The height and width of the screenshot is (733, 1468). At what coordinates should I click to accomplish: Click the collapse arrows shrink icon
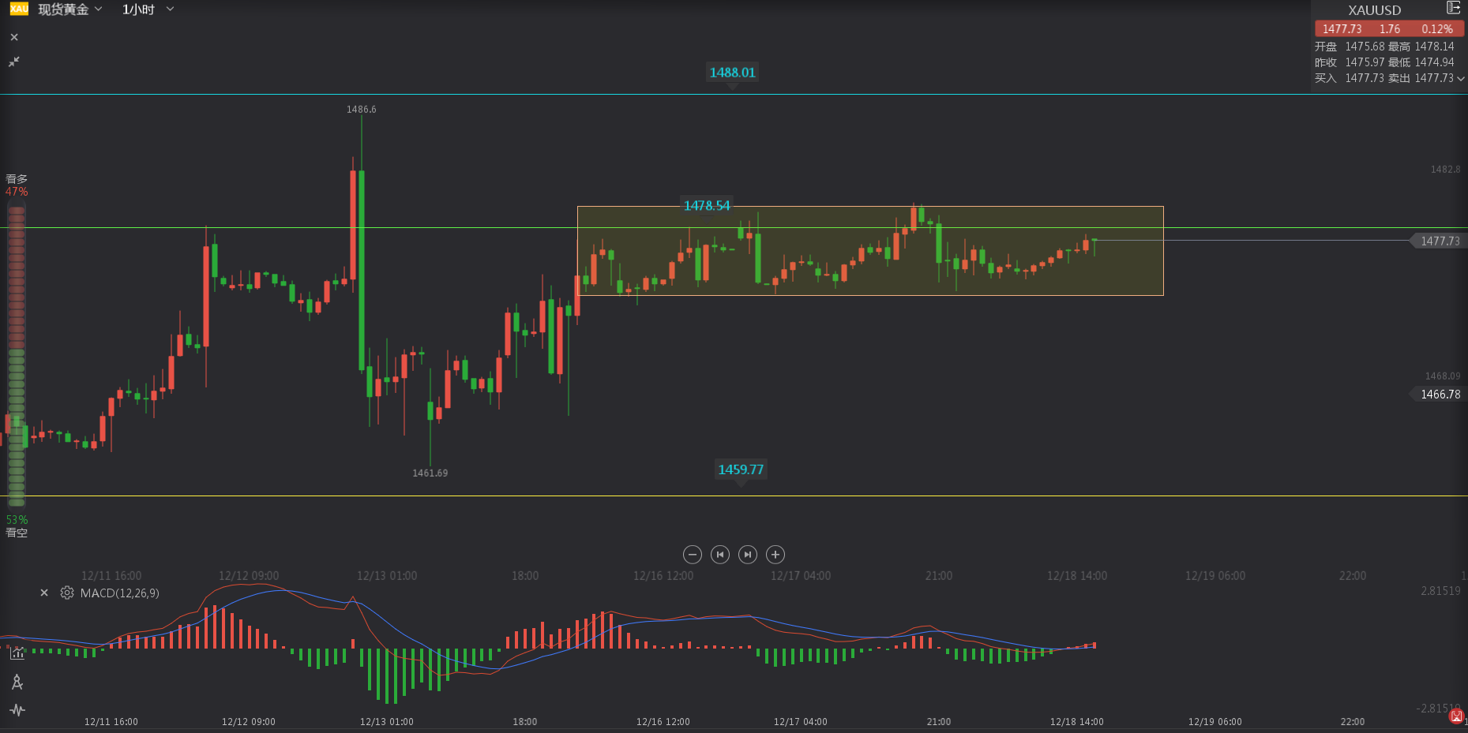[13, 62]
